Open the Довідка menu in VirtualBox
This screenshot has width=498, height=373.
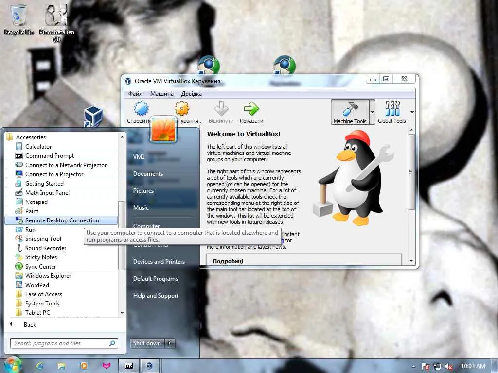pyautogui.click(x=192, y=94)
